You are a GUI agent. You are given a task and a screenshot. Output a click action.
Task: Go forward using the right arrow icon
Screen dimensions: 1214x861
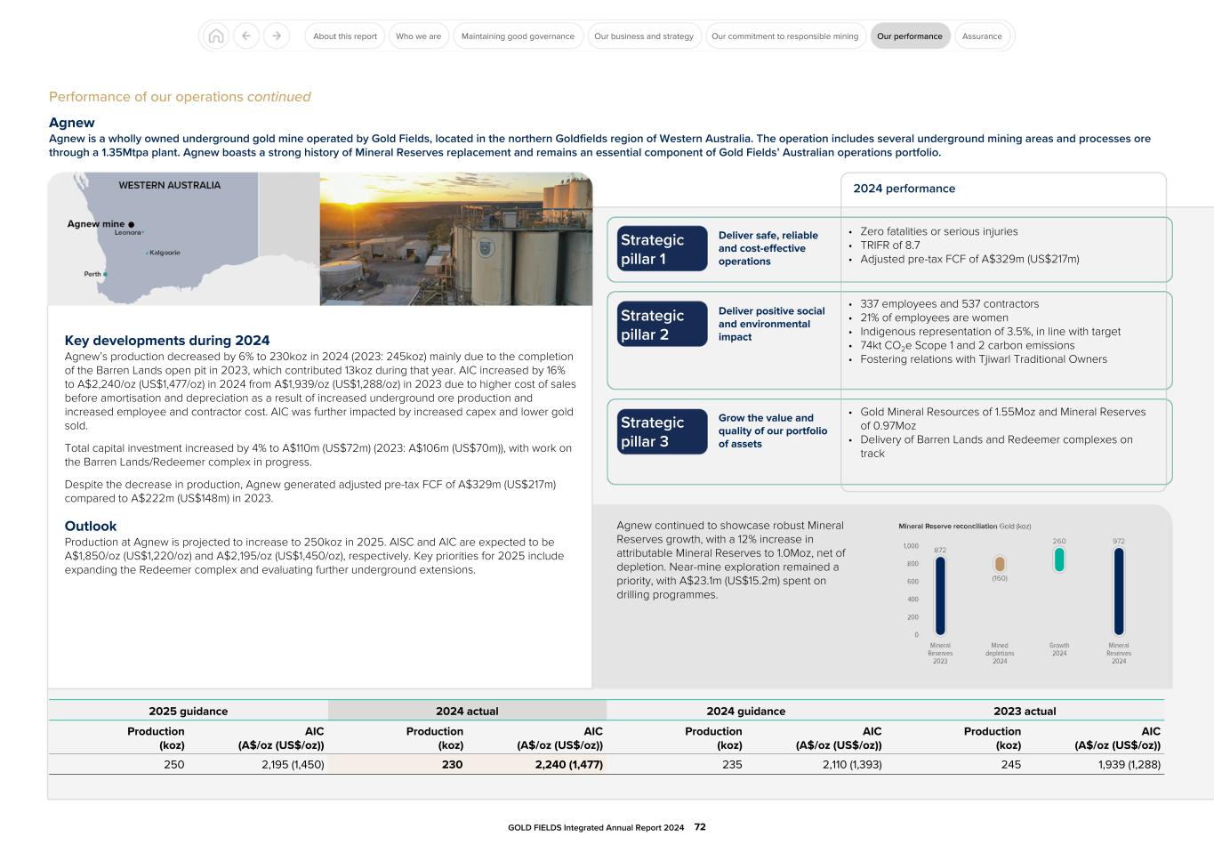pos(277,36)
